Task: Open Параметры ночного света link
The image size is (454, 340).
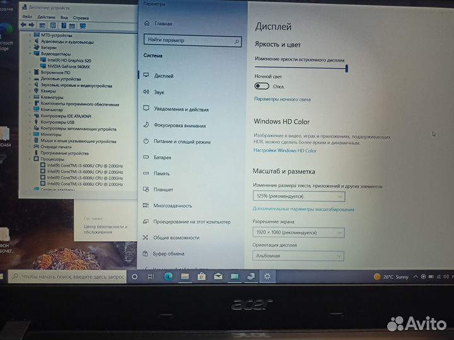Action: click(x=282, y=99)
